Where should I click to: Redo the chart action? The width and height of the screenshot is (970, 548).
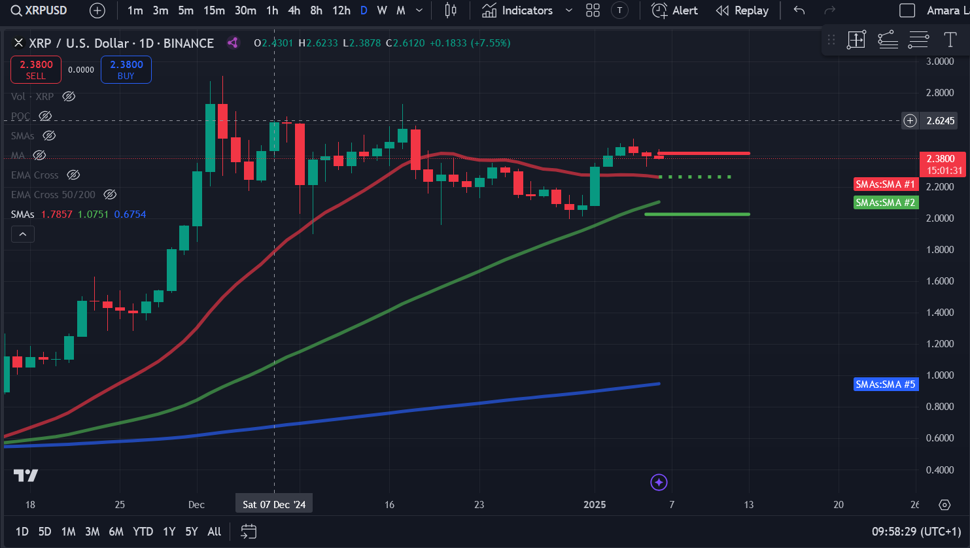click(830, 10)
